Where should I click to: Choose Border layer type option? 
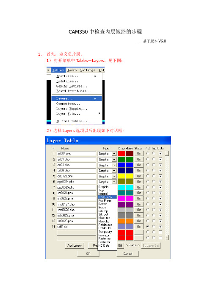pyautogui.click(x=107, y=207)
